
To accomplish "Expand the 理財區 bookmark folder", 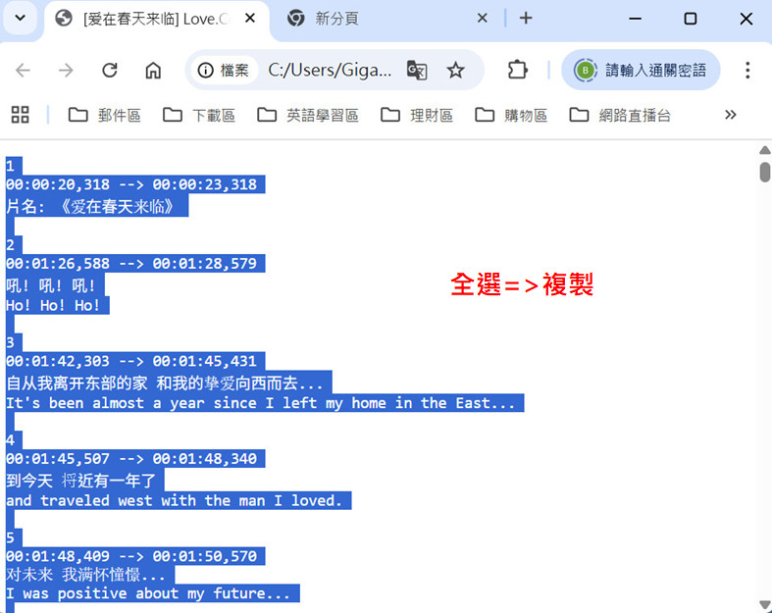I will (417, 115).
